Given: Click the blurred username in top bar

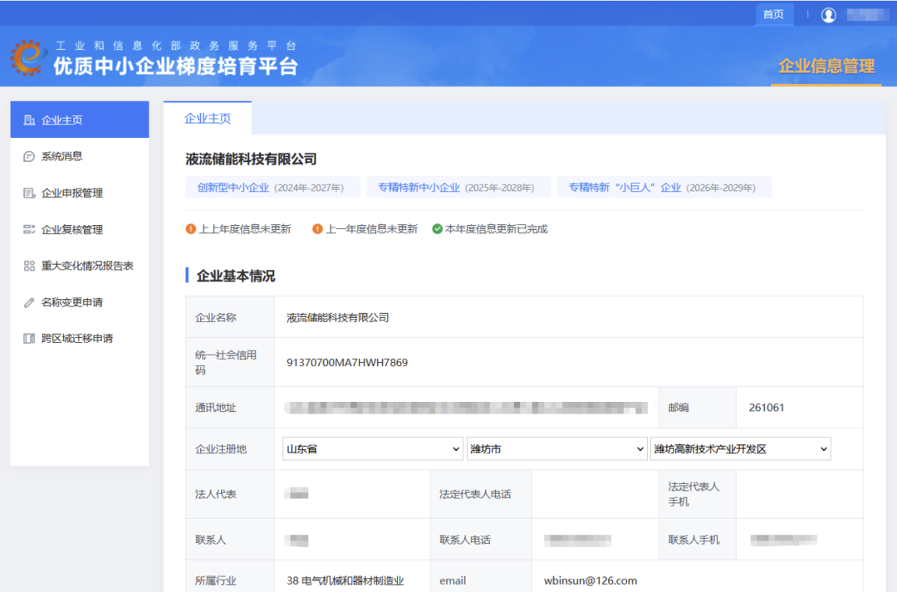Looking at the screenshot, I should pyautogui.click(x=866, y=15).
